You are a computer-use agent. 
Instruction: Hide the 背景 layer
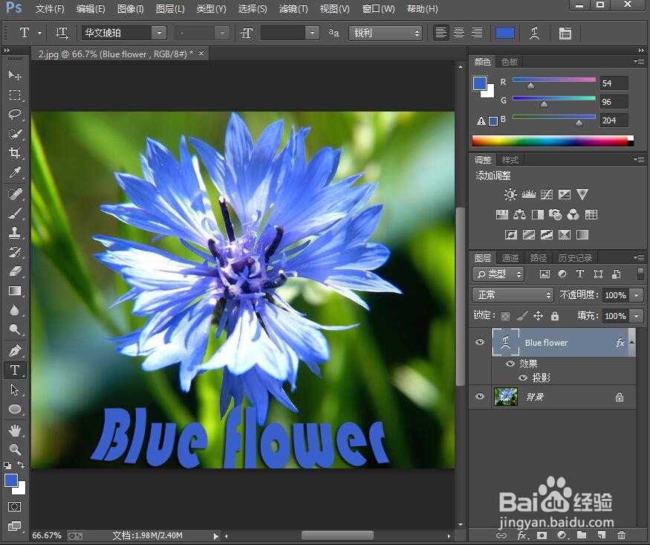pyautogui.click(x=480, y=396)
